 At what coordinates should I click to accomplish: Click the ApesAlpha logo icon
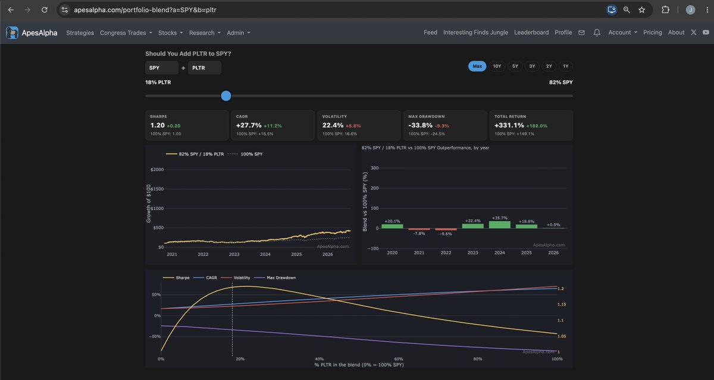pos(12,33)
